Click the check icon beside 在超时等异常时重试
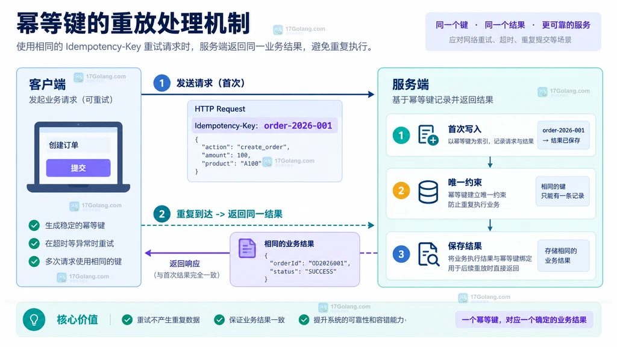This screenshot has height=347, width=617. point(34,243)
